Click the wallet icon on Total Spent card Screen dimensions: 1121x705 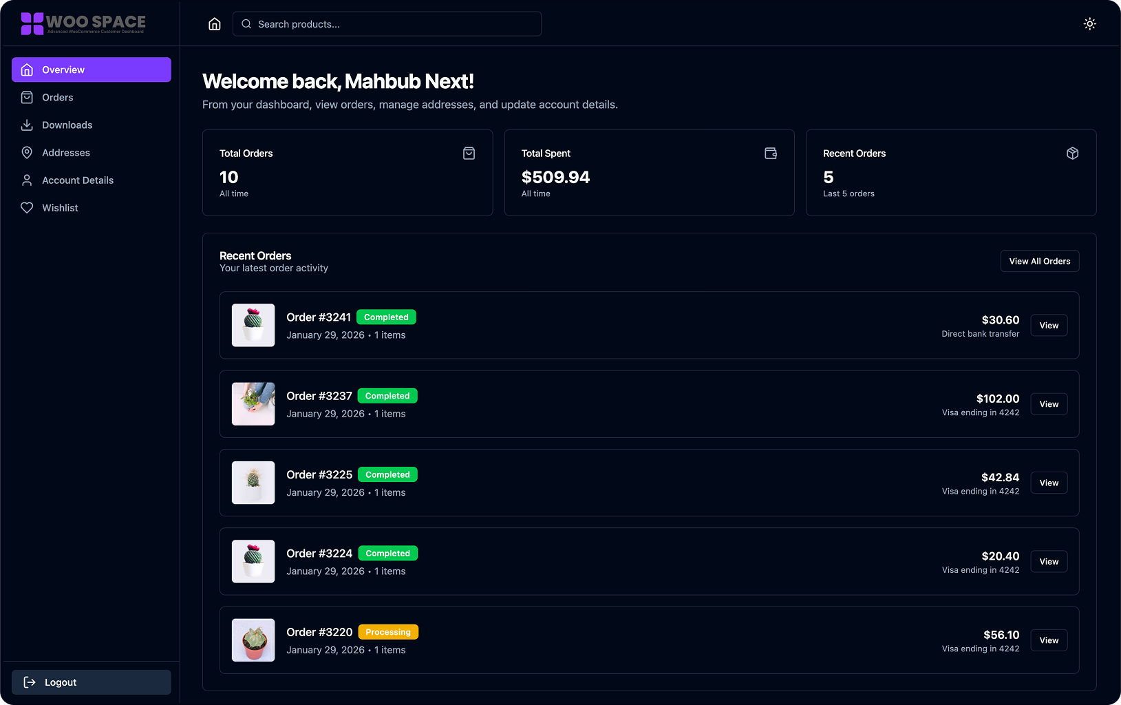pos(771,153)
